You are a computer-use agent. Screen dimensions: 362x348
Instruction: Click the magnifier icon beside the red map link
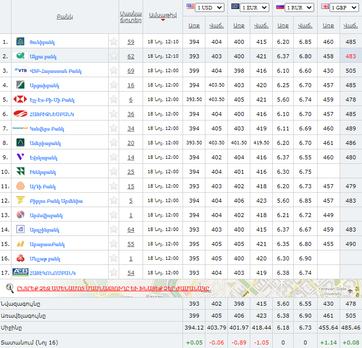(x=9, y=288)
